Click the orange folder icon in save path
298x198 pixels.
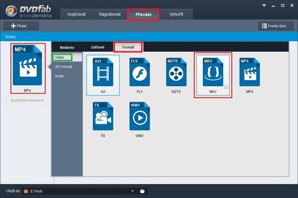tap(26, 191)
